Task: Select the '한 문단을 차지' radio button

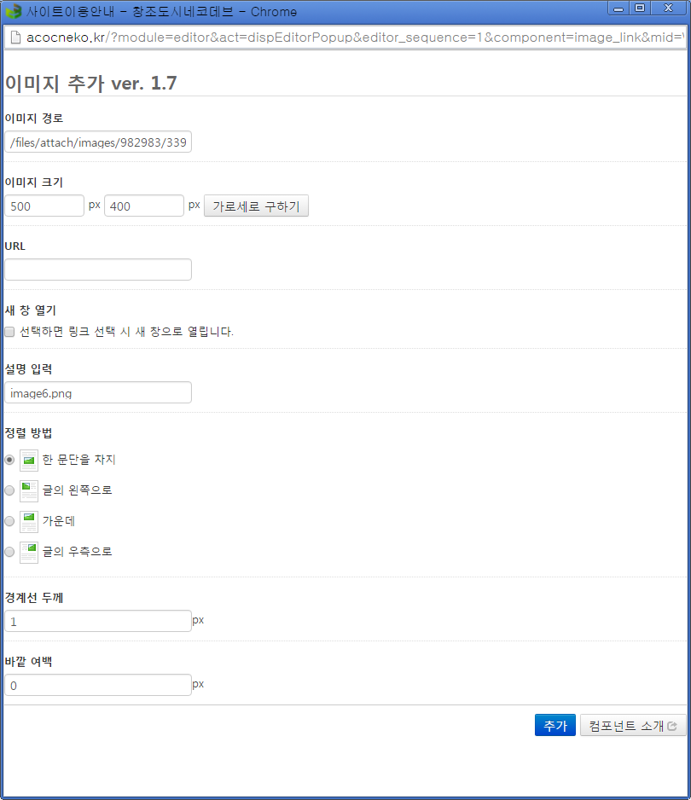Action: (x=9, y=460)
